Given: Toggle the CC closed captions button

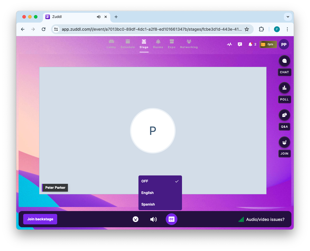Looking at the screenshot, I should click(x=172, y=219).
